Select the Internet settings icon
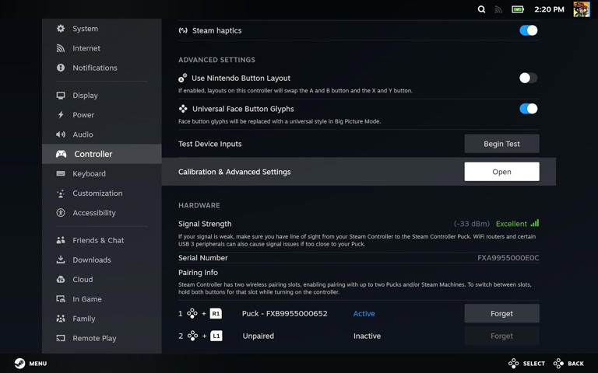This screenshot has height=373, width=598. (61, 48)
